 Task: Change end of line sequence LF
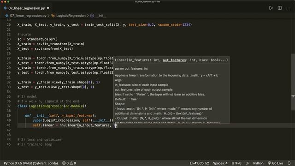click(247, 163)
